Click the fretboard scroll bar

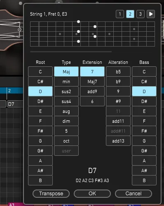click(x=71, y=52)
